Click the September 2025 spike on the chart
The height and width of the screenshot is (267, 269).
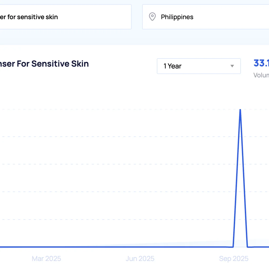point(240,110)
